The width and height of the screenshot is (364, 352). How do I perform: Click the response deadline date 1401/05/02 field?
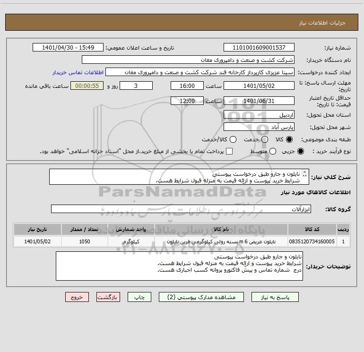[259, 86]
